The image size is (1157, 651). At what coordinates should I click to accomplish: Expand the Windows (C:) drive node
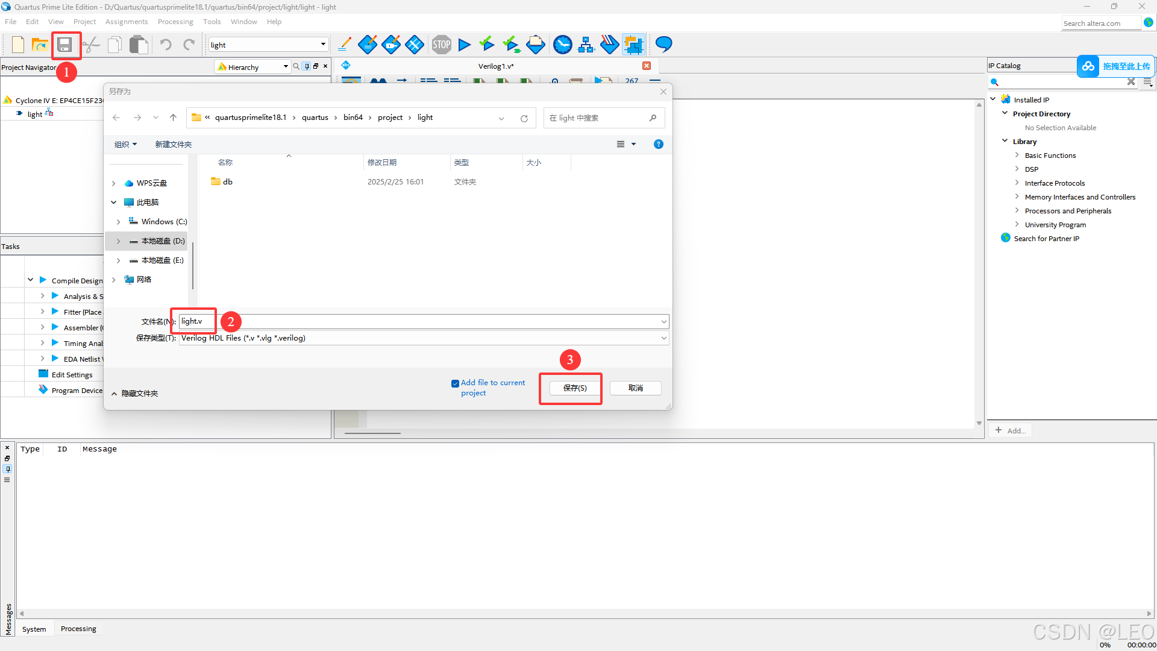(119, 222)
